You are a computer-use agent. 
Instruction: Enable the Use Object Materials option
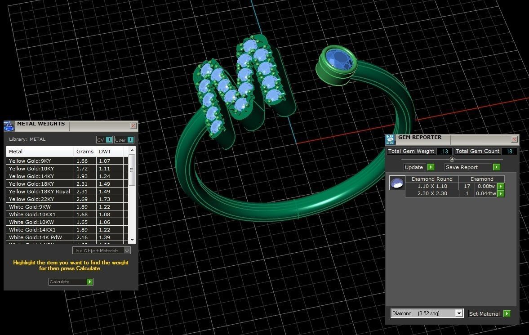coord(127,250)
